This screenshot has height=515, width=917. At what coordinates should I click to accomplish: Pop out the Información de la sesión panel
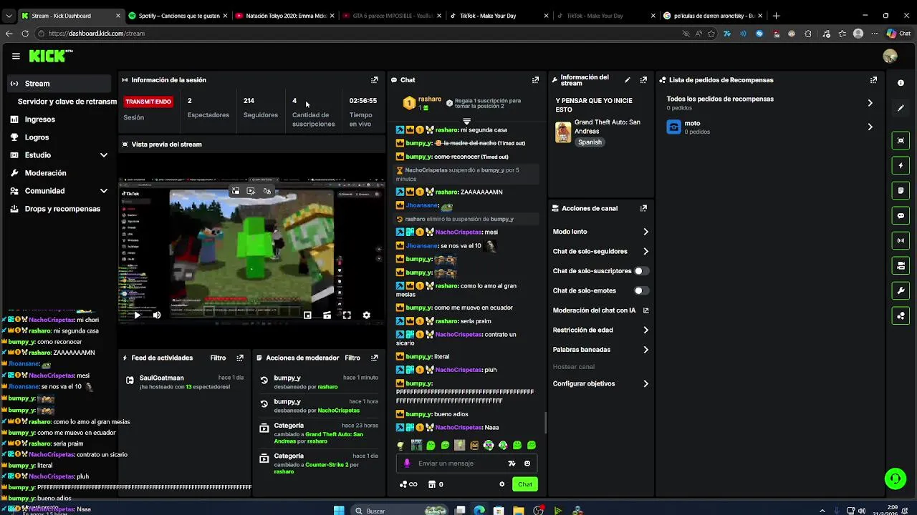[374, 80]
